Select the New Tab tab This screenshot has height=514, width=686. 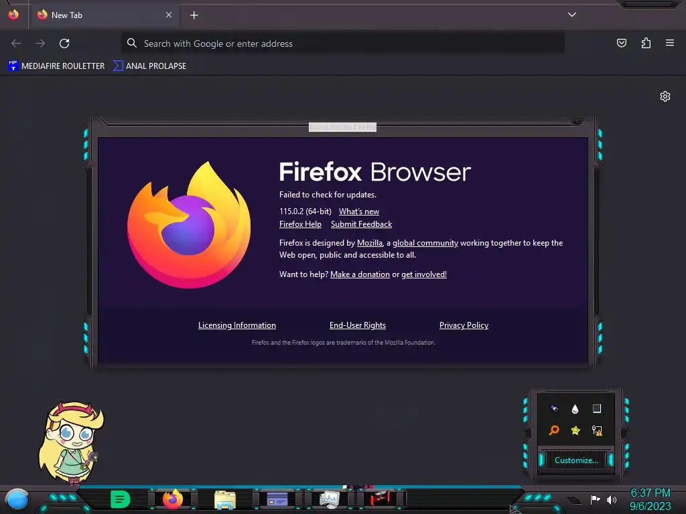pos(104,15)
